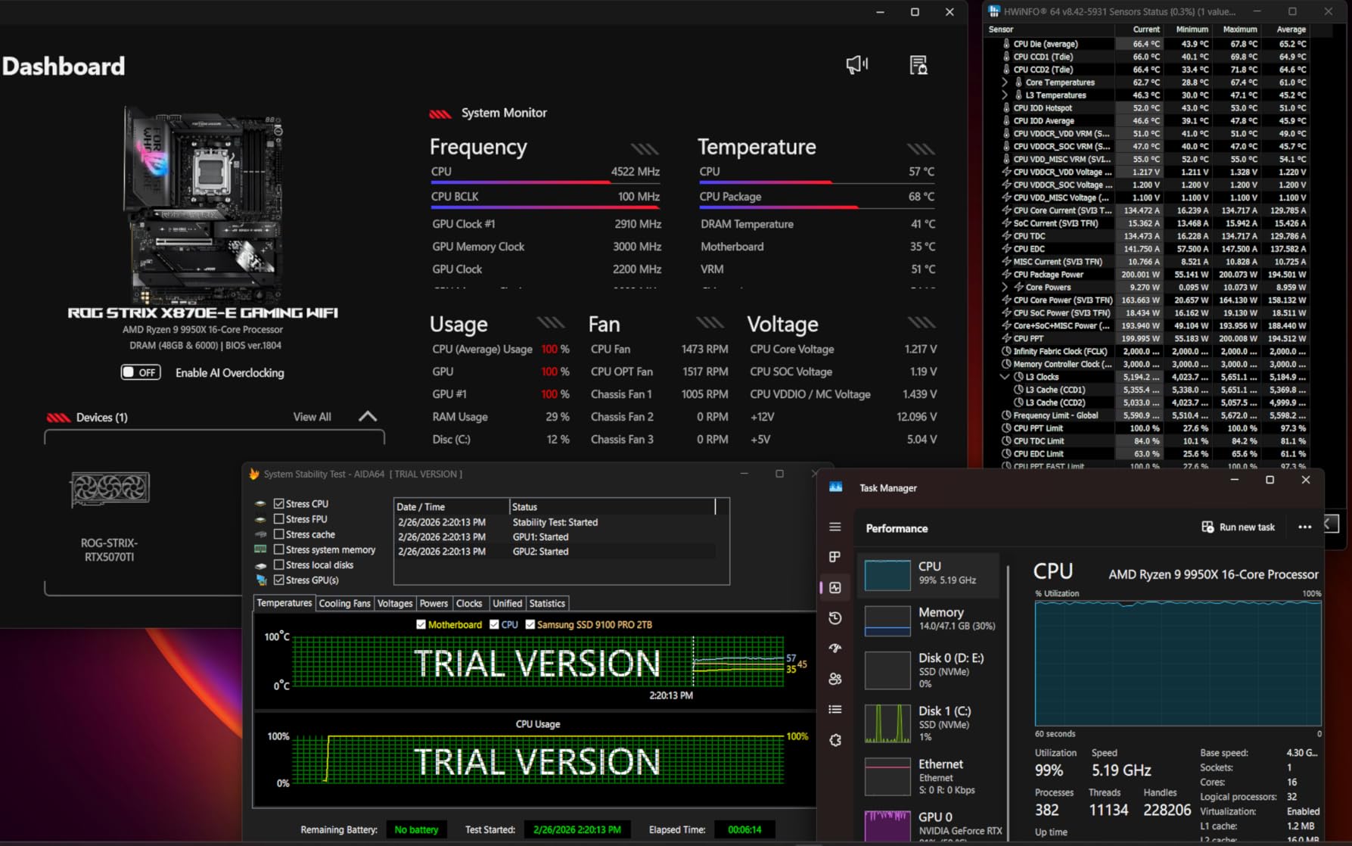Select the Temperatures tab in AIDA64
The width and height of the screenshot is (1352, 846).
point(284,603)
